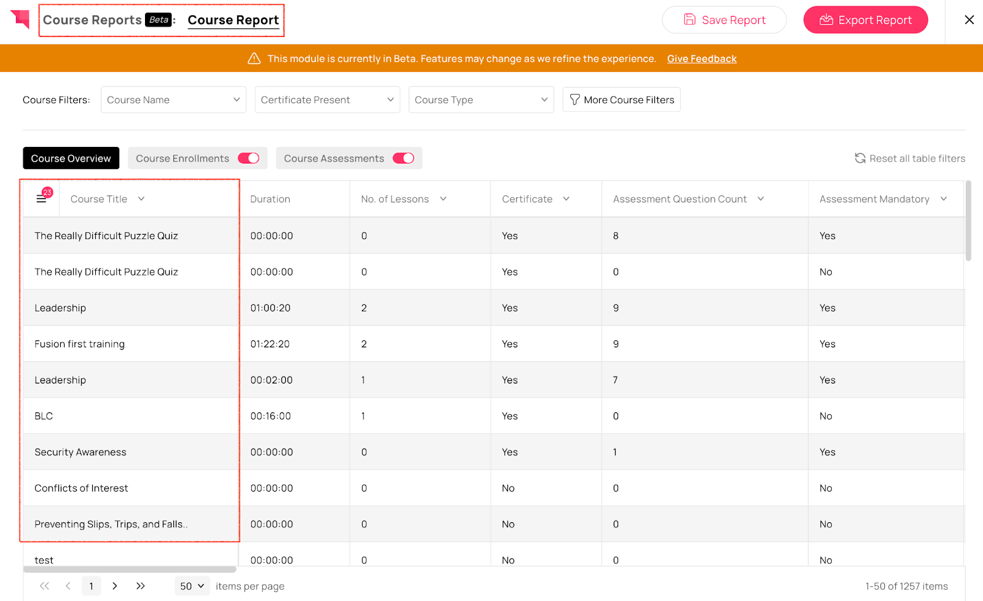
Task: Change items per page dropdown from 50
Action: (x=192, y=586)
